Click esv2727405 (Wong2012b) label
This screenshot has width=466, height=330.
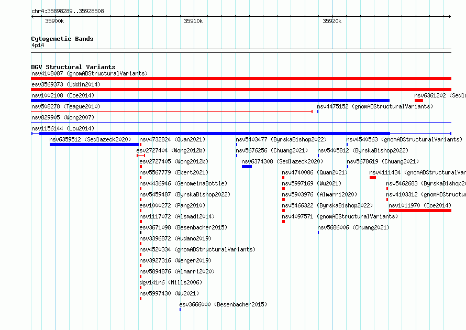click(174, 161)
